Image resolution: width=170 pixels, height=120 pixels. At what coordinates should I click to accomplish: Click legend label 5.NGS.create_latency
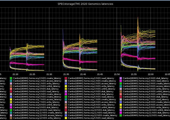(37, 94)
